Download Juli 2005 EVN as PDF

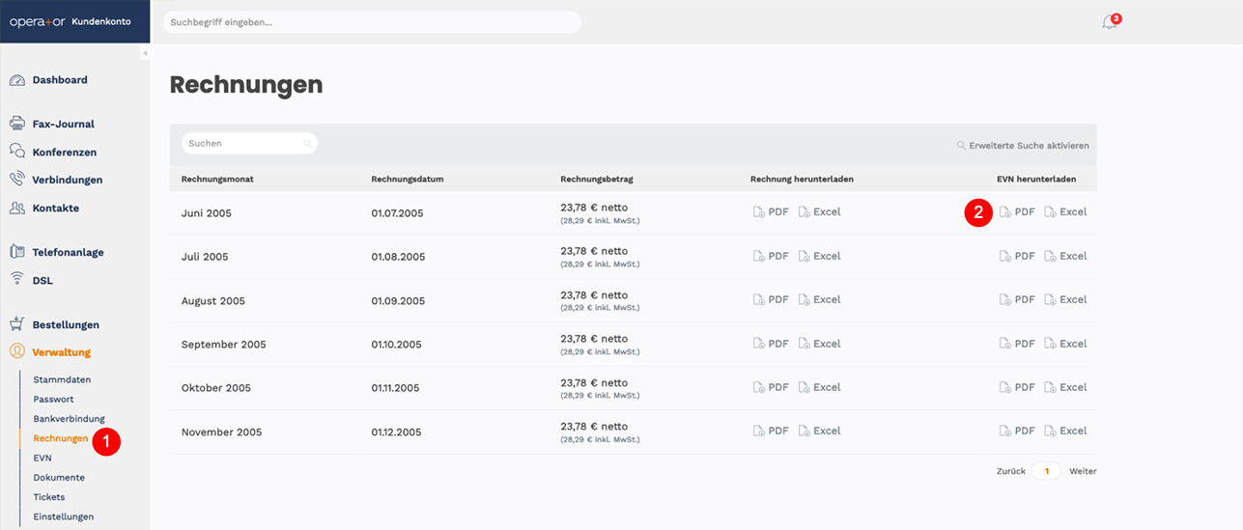click(x=1017, y=256)
